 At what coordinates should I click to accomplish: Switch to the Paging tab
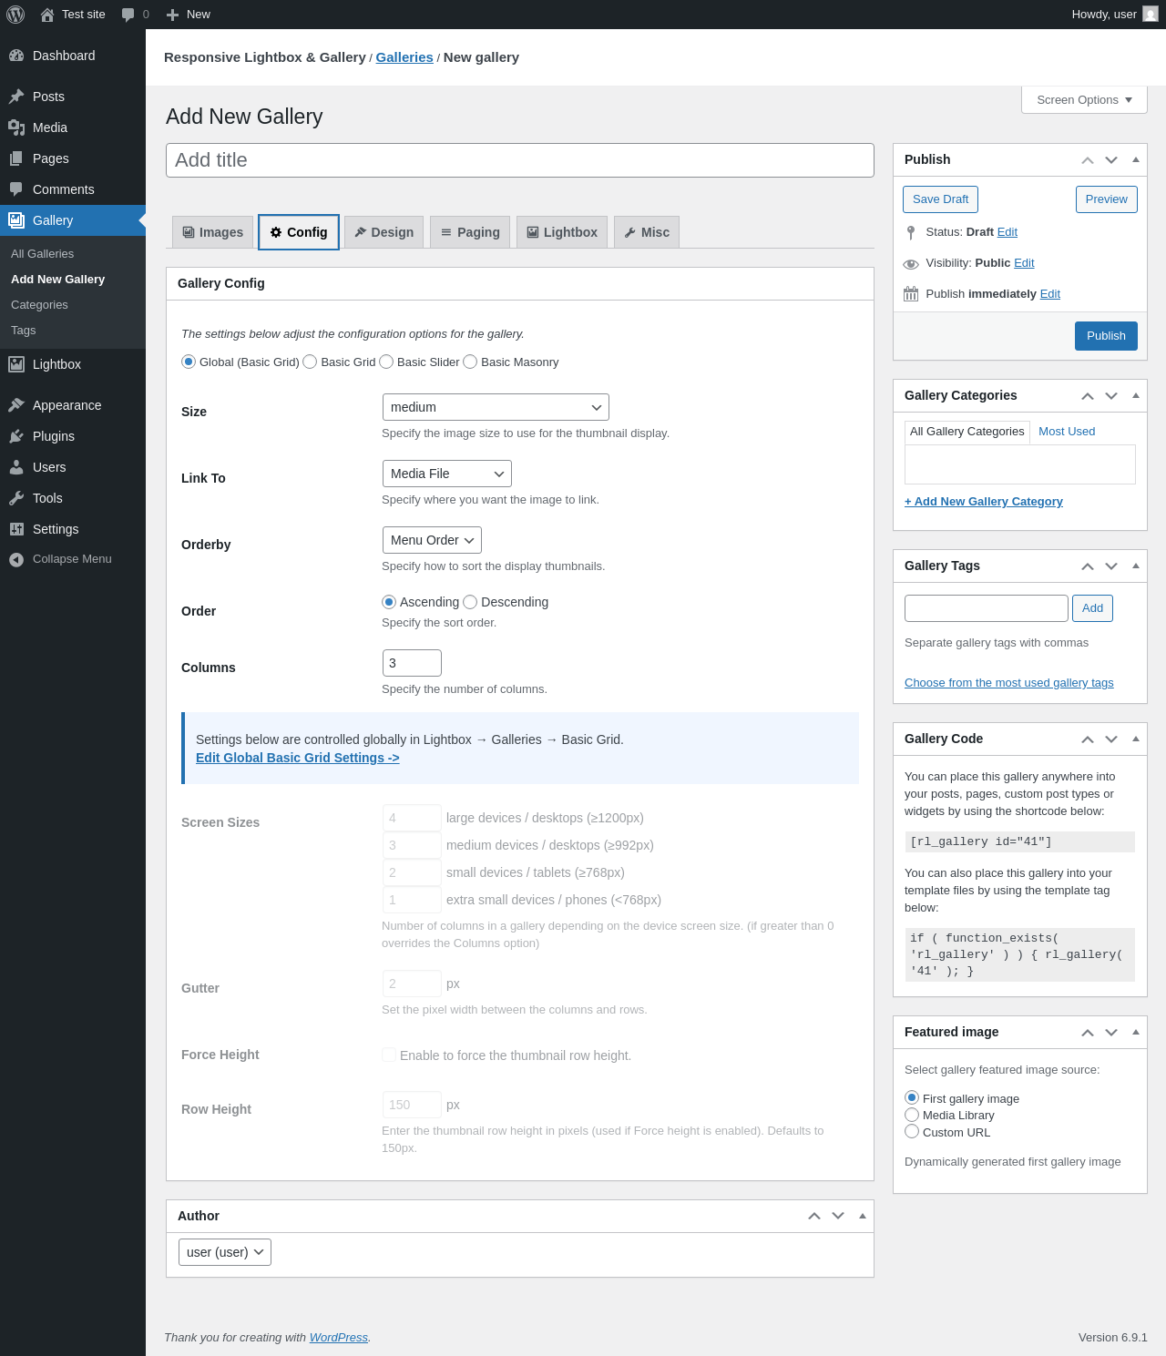[470, 232]
